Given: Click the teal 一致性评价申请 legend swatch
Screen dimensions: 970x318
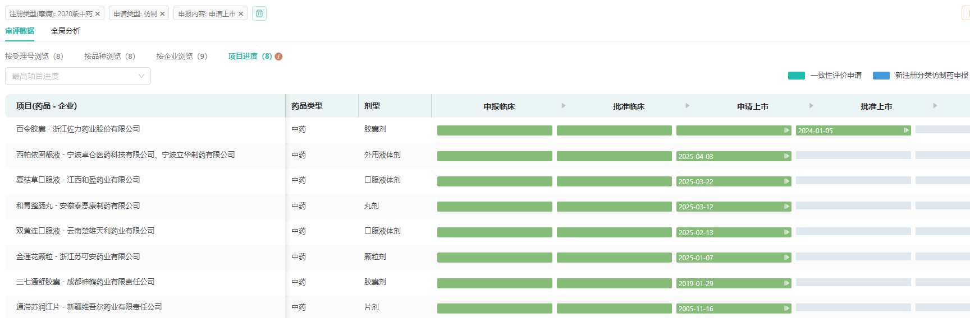Looking at the screenshot, I should [796, 76].
